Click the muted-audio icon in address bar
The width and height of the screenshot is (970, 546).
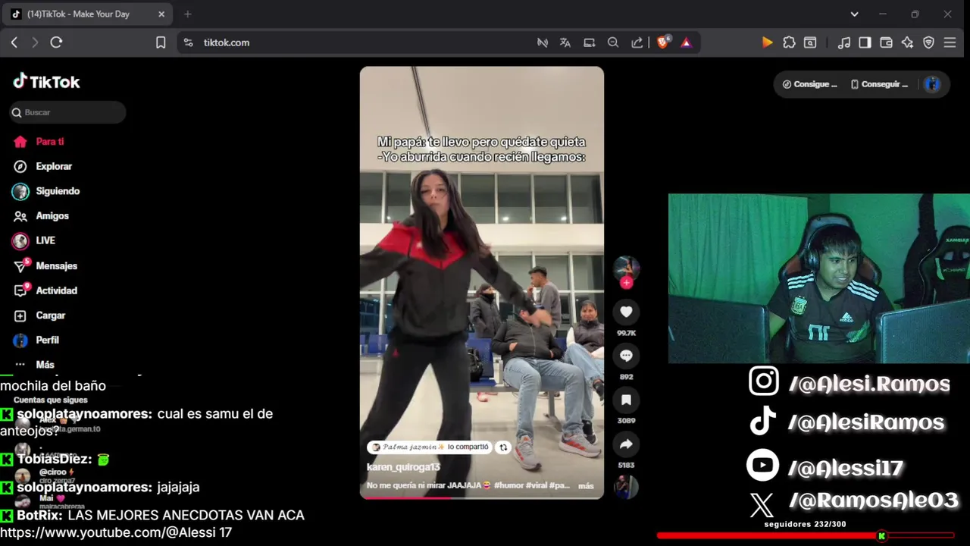click(543, 42)
